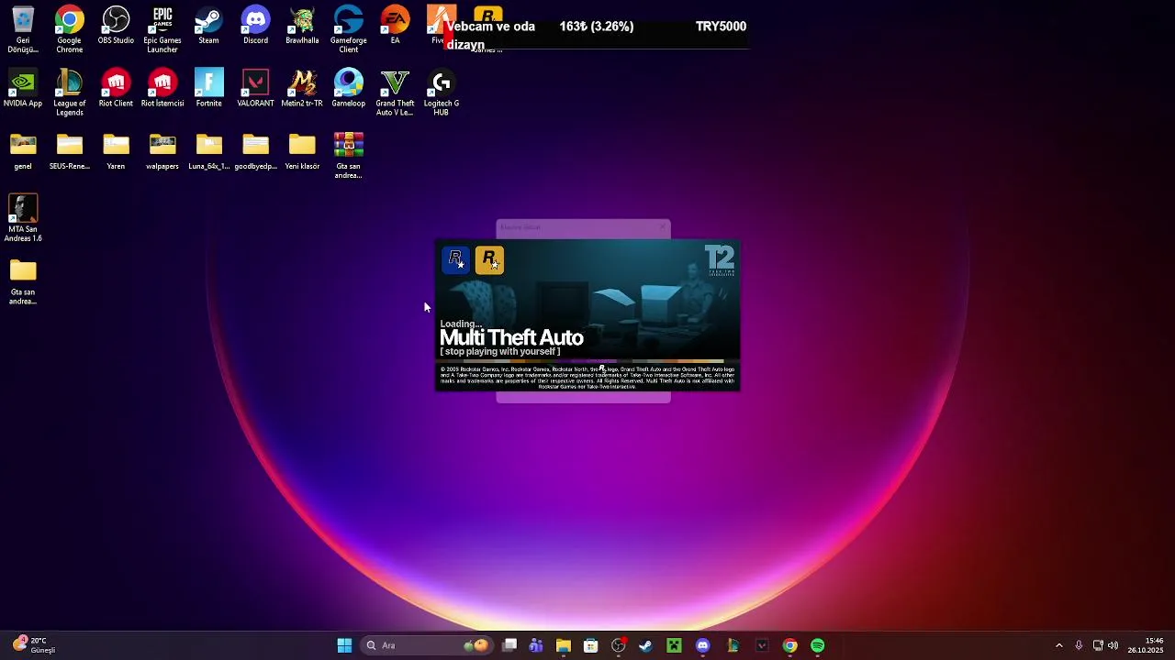
Task: Open Grand Theft Auto V desktop shortcut
Action: coord(395,93)
